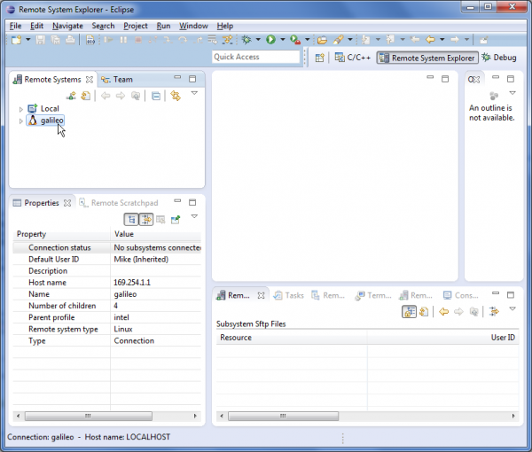This screenshot has width=532, height=452.
Task: Click the Collapse All icon in Remote Systems
Action: coord(156,96)
